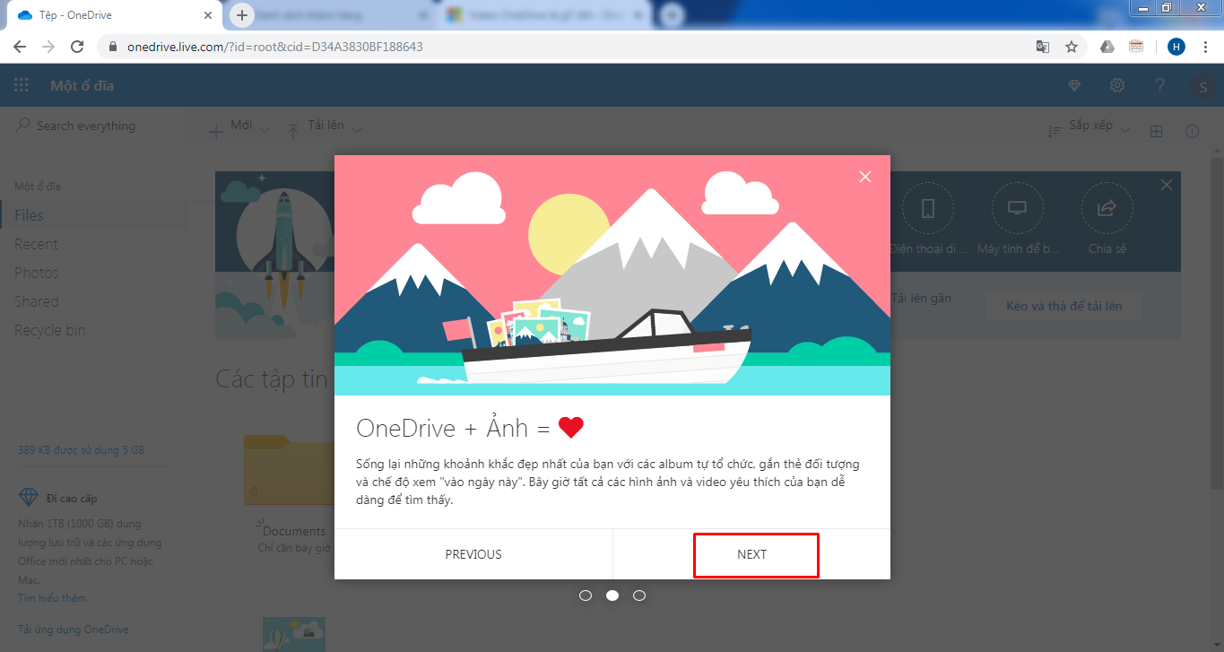Reload the OneDrive page
Screen dimensions: 1224x652
(77, 47)
